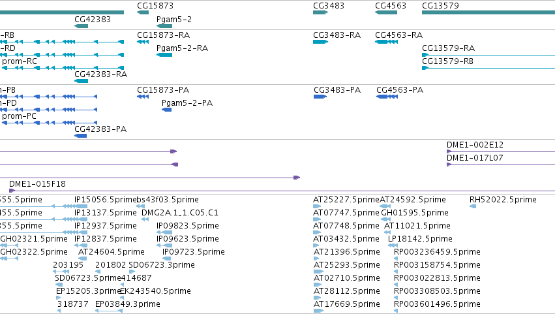Select EST GH02321.5prime
This screenshot has width=555, height=314.
34,239
